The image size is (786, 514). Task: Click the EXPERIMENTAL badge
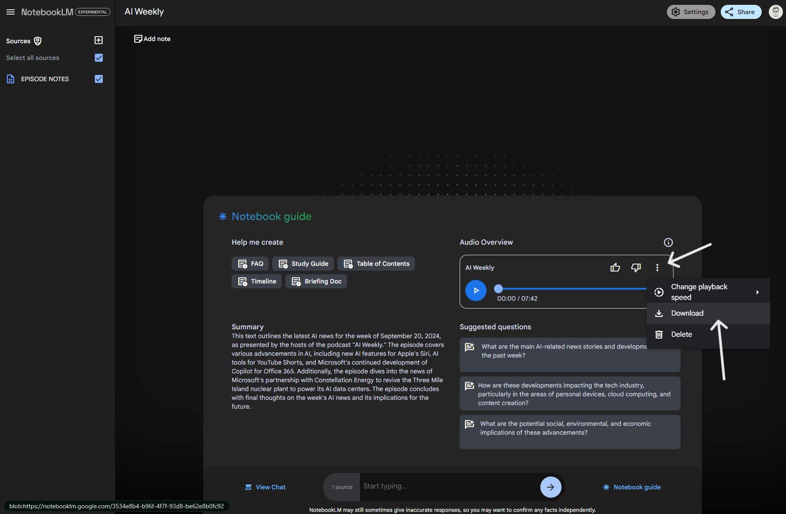click(x=93, y=12)
